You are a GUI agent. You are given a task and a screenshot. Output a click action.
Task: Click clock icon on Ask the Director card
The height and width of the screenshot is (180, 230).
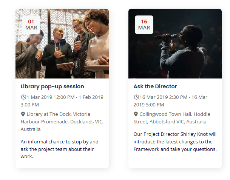tap(136, 97)
